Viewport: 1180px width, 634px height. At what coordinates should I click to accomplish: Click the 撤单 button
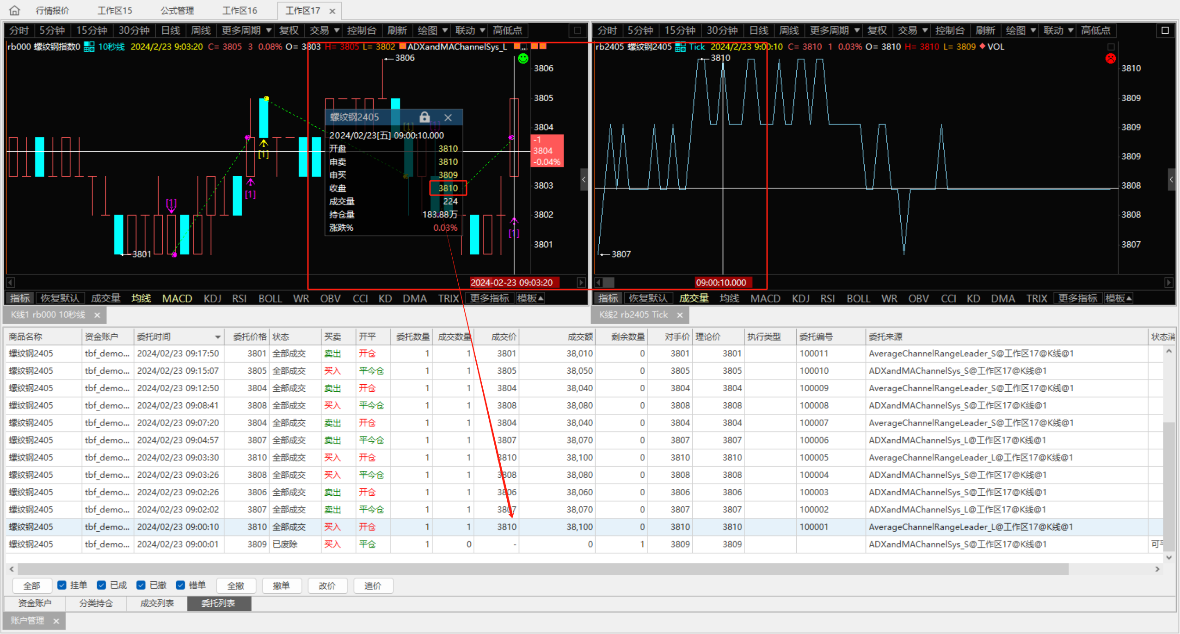[x=281, y=586]
